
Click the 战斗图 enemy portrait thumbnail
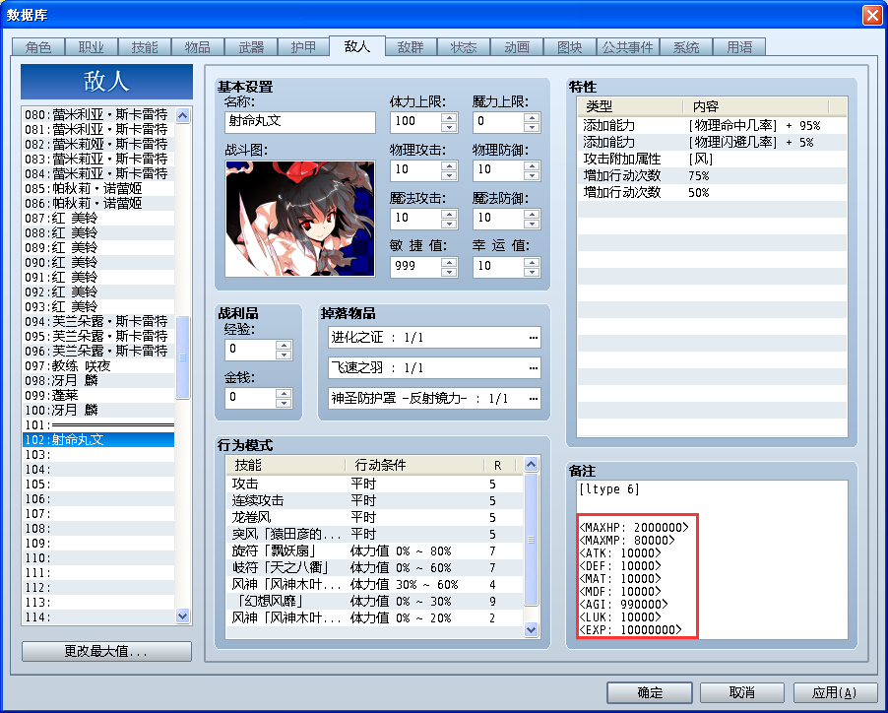300,219
